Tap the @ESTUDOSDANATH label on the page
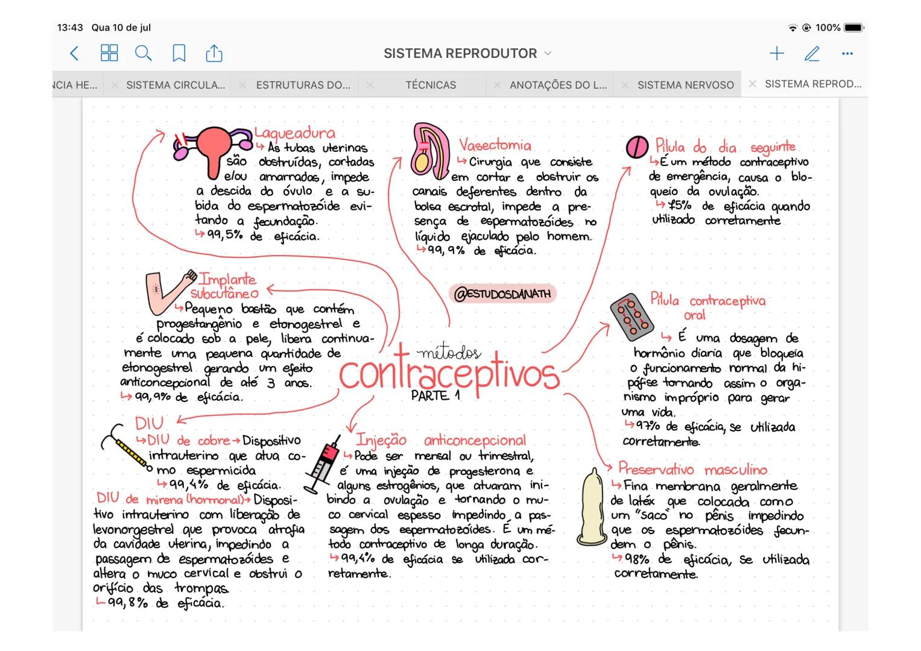This screenshot has width=921, height=651. coord(502,294)
